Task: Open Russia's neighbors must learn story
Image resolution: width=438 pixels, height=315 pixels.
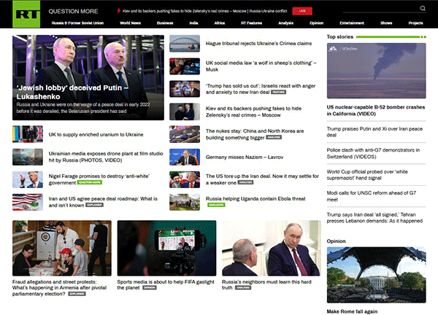Action: tap(266, 284)
